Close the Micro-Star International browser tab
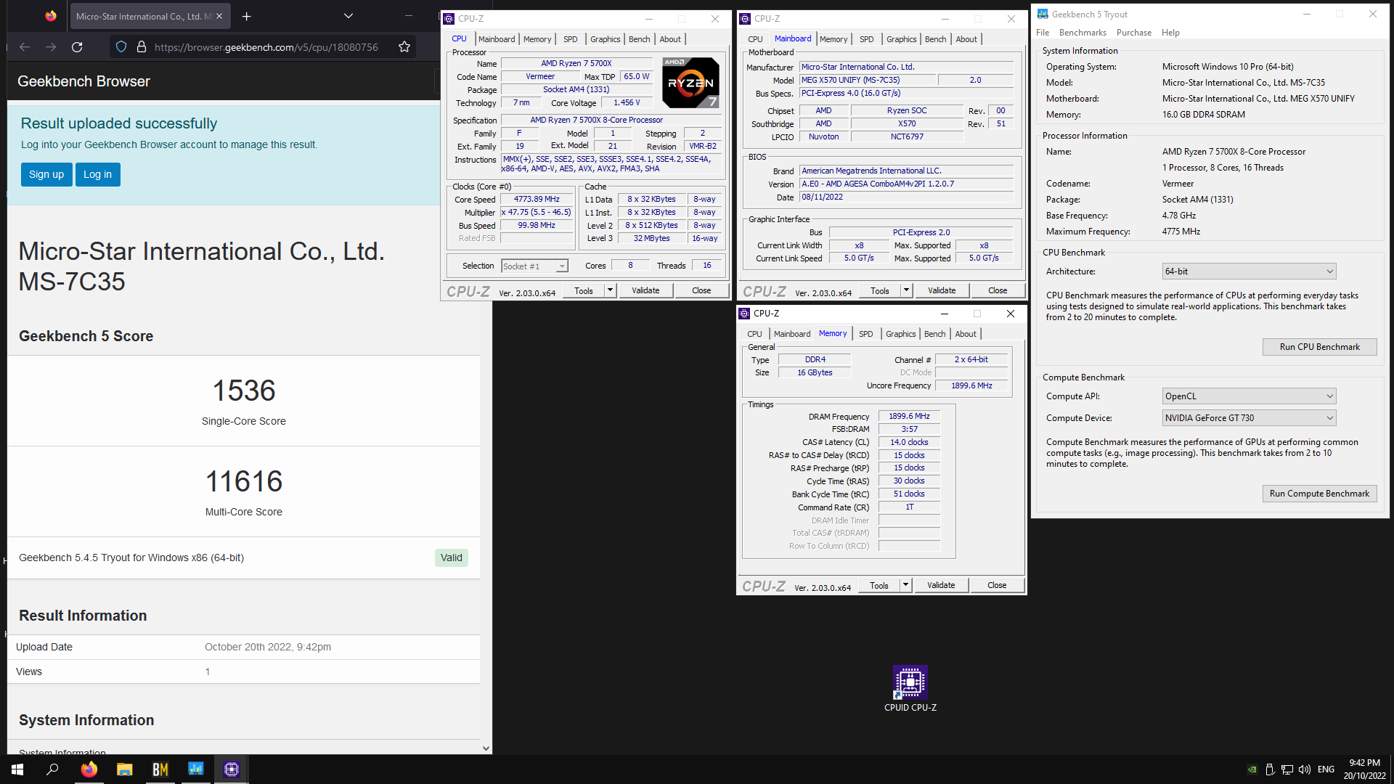 (219, 16)
